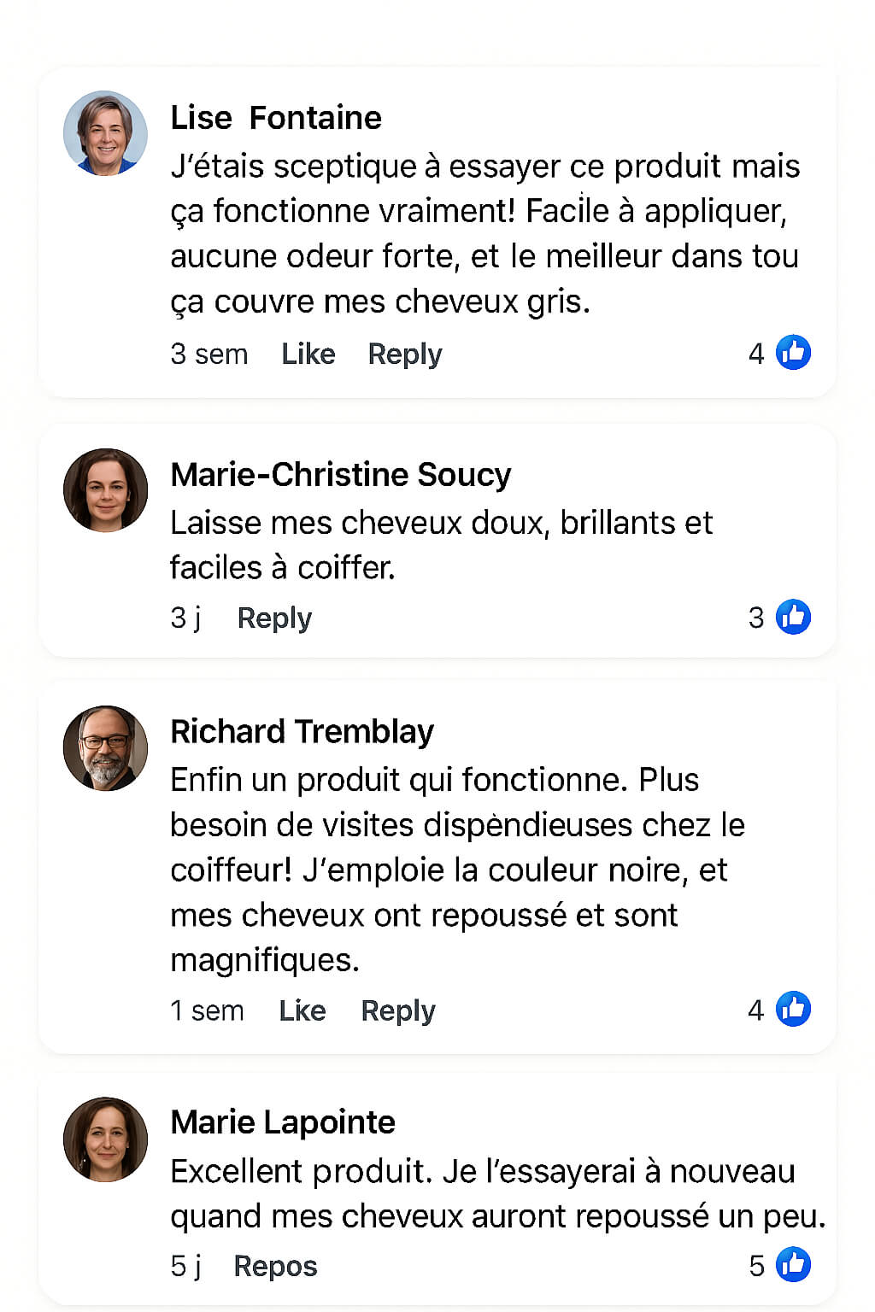Viewport: 875px width, 1312px height.
Task: Click thumbs-up icon on Richard Tremblay's comment
Action: click(x=793, y=1009)
